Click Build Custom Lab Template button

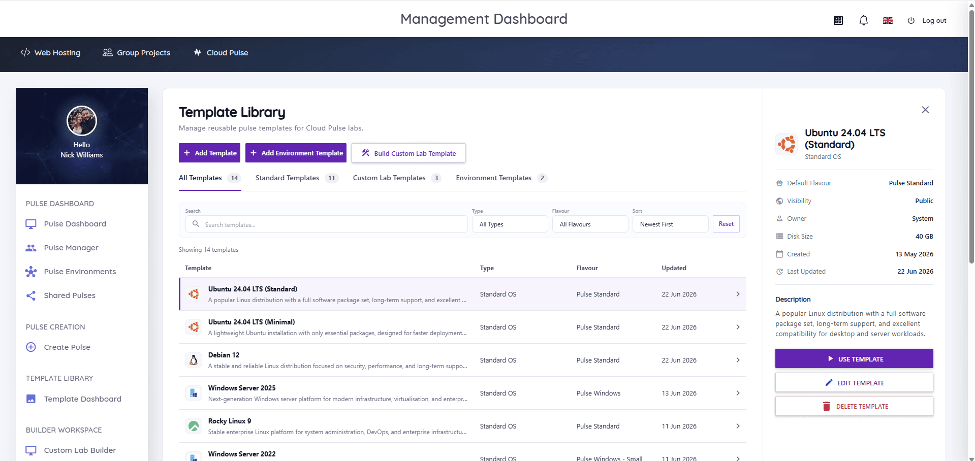point(408,153)
